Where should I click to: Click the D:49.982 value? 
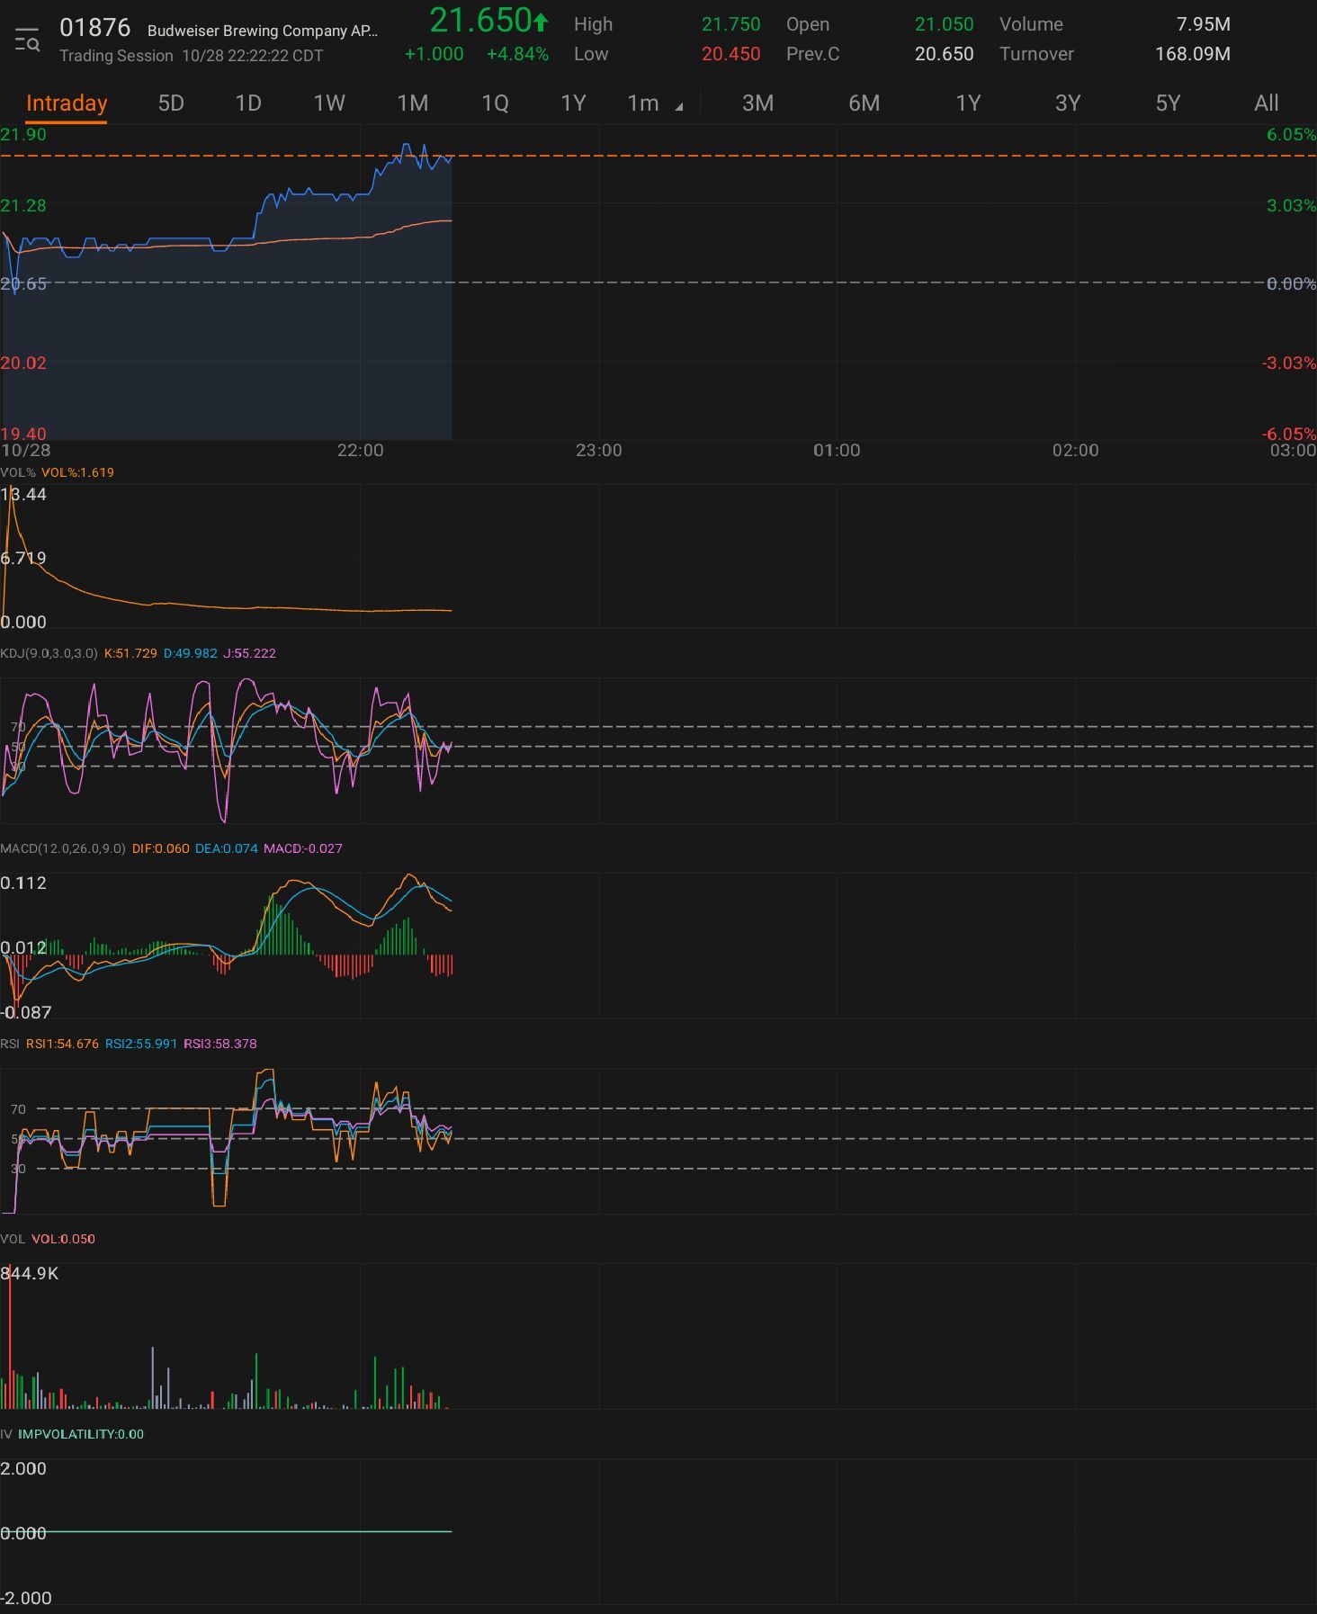pyautogui.click(x=190, y=653)
